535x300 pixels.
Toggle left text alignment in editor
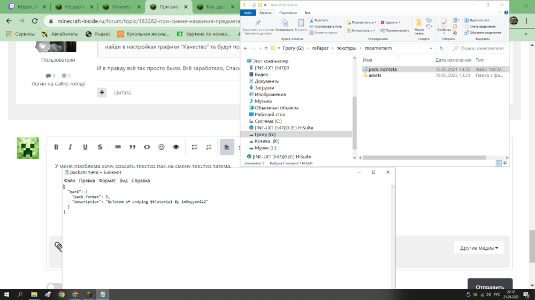(x=227, y=147)
